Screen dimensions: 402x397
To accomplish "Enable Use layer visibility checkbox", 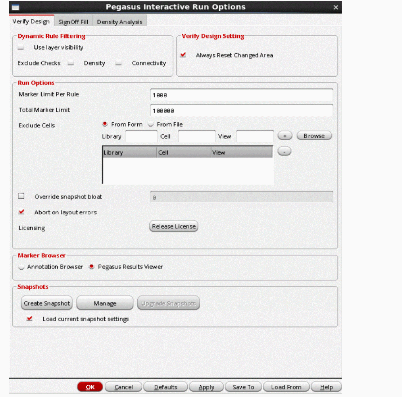I will (21, 48).
